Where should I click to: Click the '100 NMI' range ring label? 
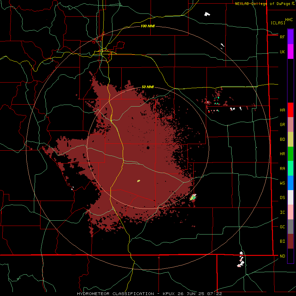148,26
